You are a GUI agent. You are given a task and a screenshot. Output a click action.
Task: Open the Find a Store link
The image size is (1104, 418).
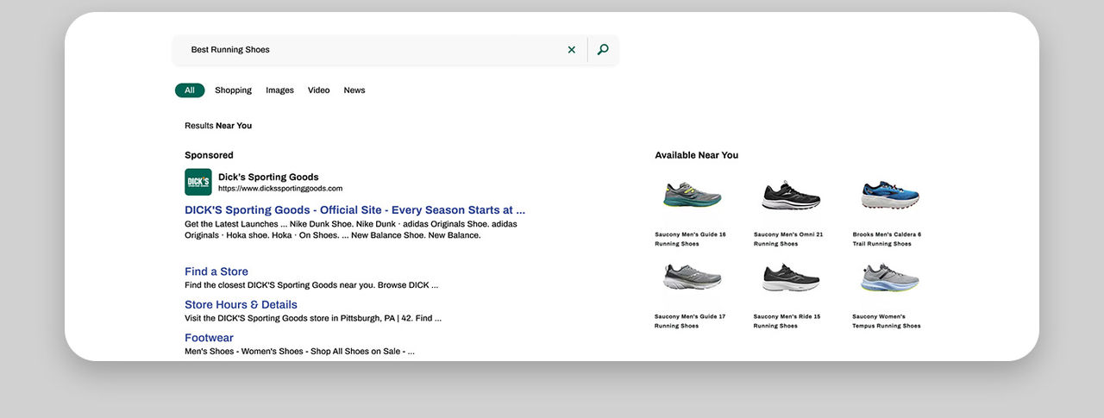pyautogui.click(x=216, y=271)
